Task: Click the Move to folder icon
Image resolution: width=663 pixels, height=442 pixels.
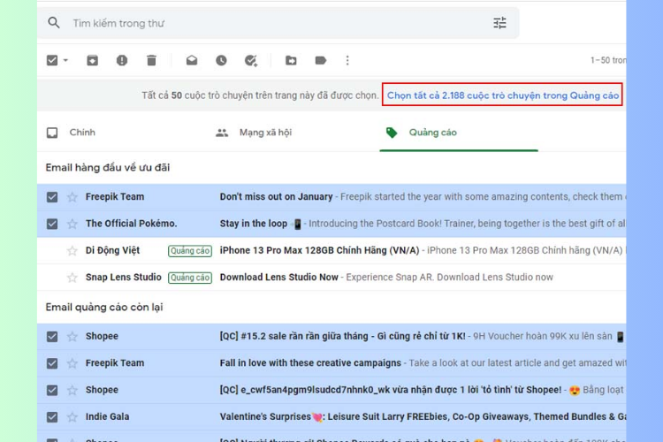Action: pyautogui.click(x=291, y=60)
